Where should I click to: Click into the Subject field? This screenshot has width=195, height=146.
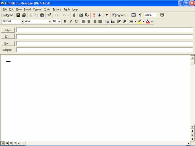click(104, 50)
